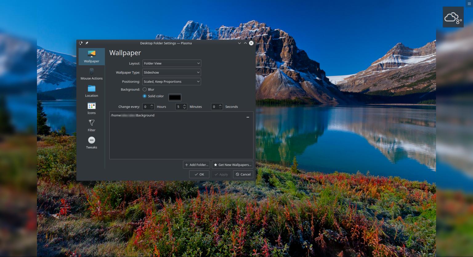Select the Blur background option
Screen dimensions: 473x257
tap(145, 90)
